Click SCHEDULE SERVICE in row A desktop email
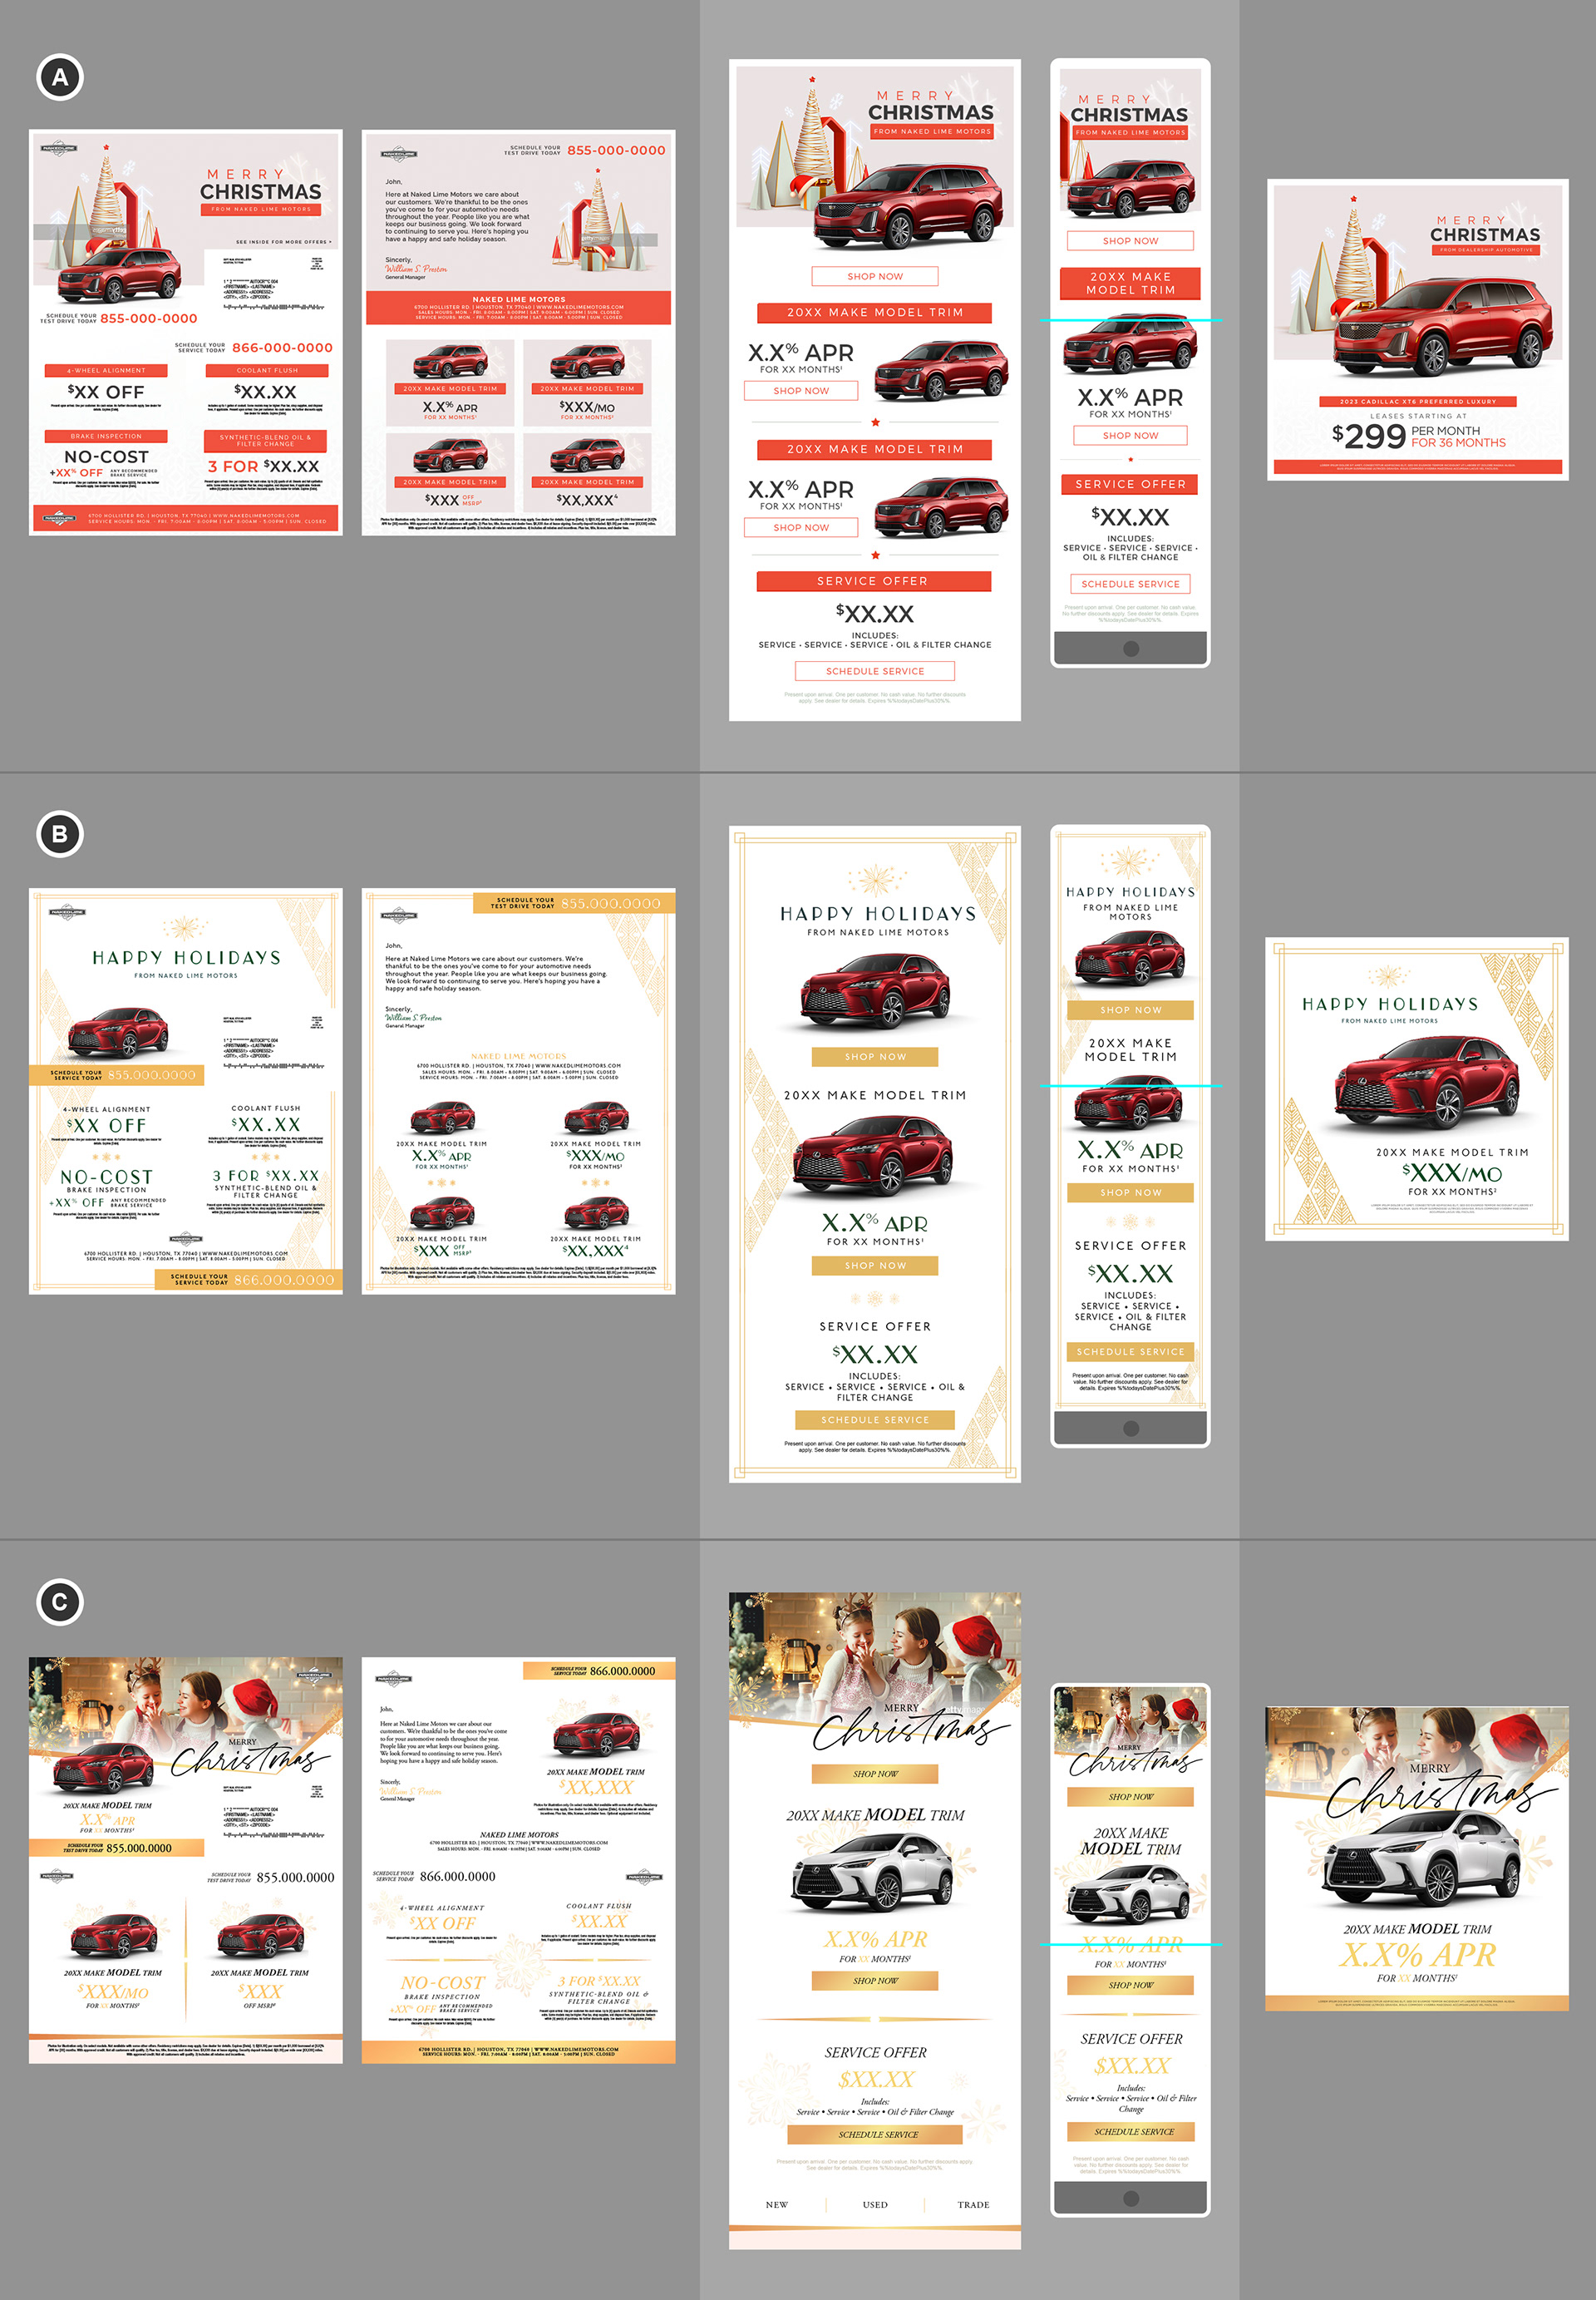 tap(875, 671)
